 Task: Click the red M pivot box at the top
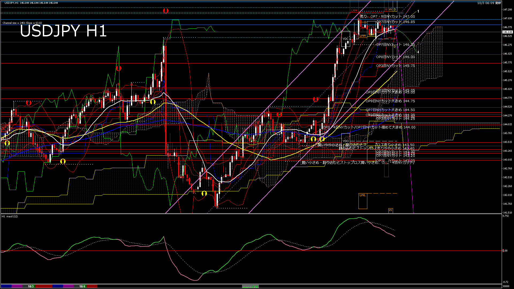pos(386,9)
